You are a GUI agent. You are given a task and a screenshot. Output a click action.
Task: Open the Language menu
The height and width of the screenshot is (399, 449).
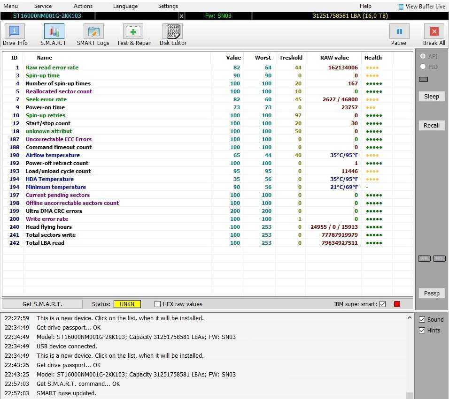125,6
